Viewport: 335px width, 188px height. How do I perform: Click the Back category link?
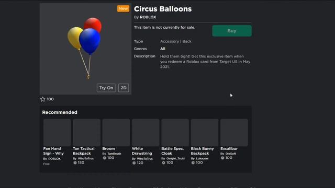[187, 41]
